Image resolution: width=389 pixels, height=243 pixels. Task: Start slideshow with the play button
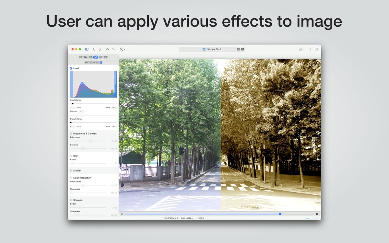(122, 214)
